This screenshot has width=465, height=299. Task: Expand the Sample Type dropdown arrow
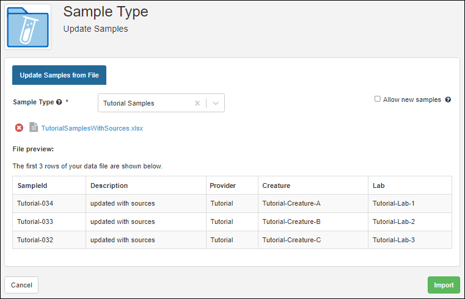216,103
